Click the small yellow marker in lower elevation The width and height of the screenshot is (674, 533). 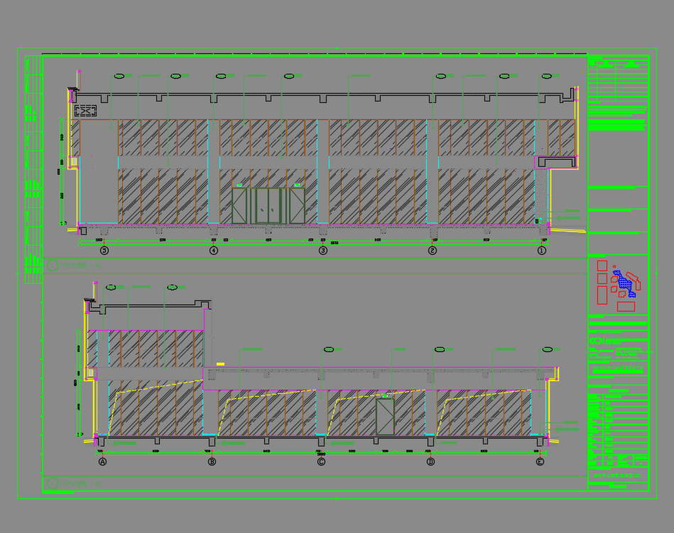click(x=220, y=364)
